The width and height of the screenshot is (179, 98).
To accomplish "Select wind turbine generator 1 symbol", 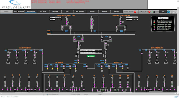I will point(5,77).
